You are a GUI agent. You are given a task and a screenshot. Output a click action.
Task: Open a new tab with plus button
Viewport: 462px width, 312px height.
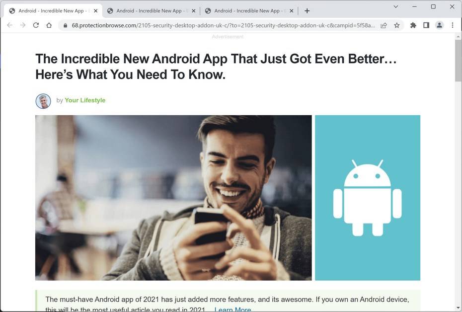coord(307,11)
